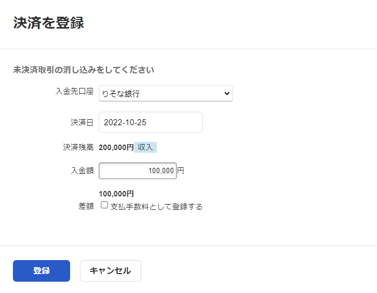
Task: Click the 決済日 date field 2022-10-25
Action: pyautogui.click(x=150, y=122)
